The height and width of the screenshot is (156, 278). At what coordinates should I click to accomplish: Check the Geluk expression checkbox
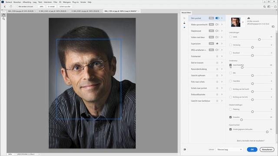[x=231, y=37]
